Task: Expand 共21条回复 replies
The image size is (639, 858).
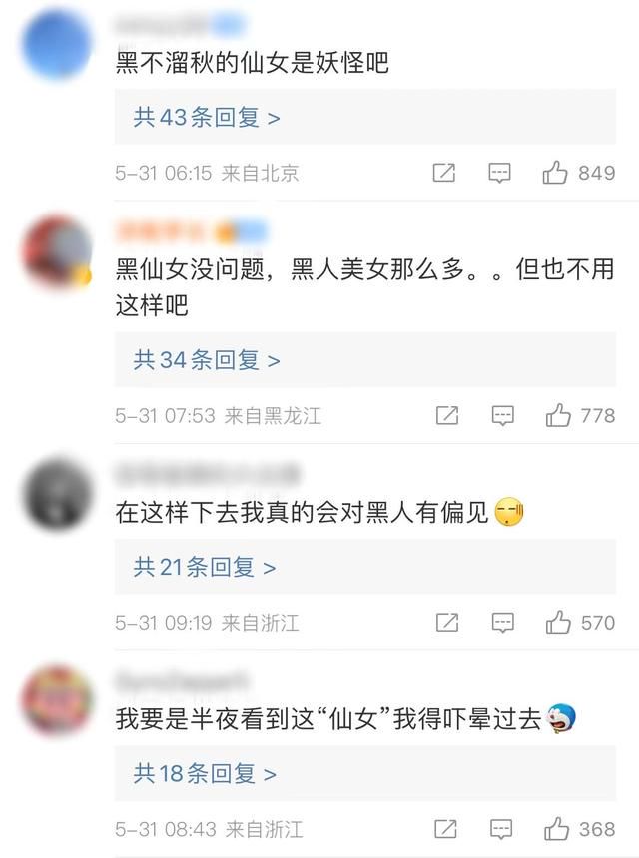Action: (365, 567)
